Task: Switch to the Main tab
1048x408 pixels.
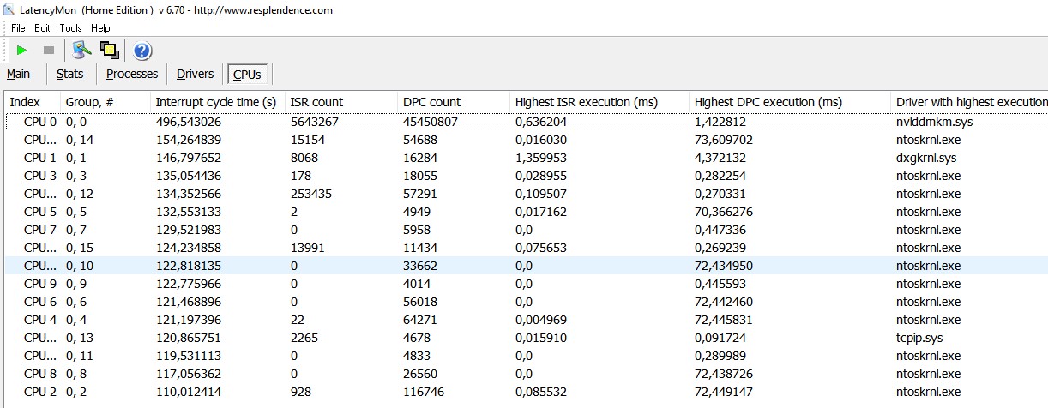Action: (x=19, y=74)
